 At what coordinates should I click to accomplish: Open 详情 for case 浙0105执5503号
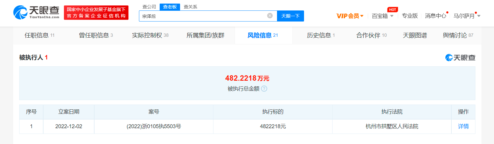[x=463, y=126]
